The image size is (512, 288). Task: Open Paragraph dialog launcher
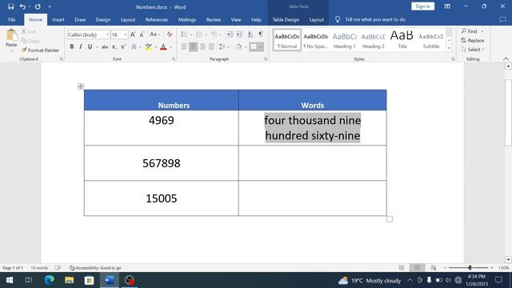tap(266, 59)
